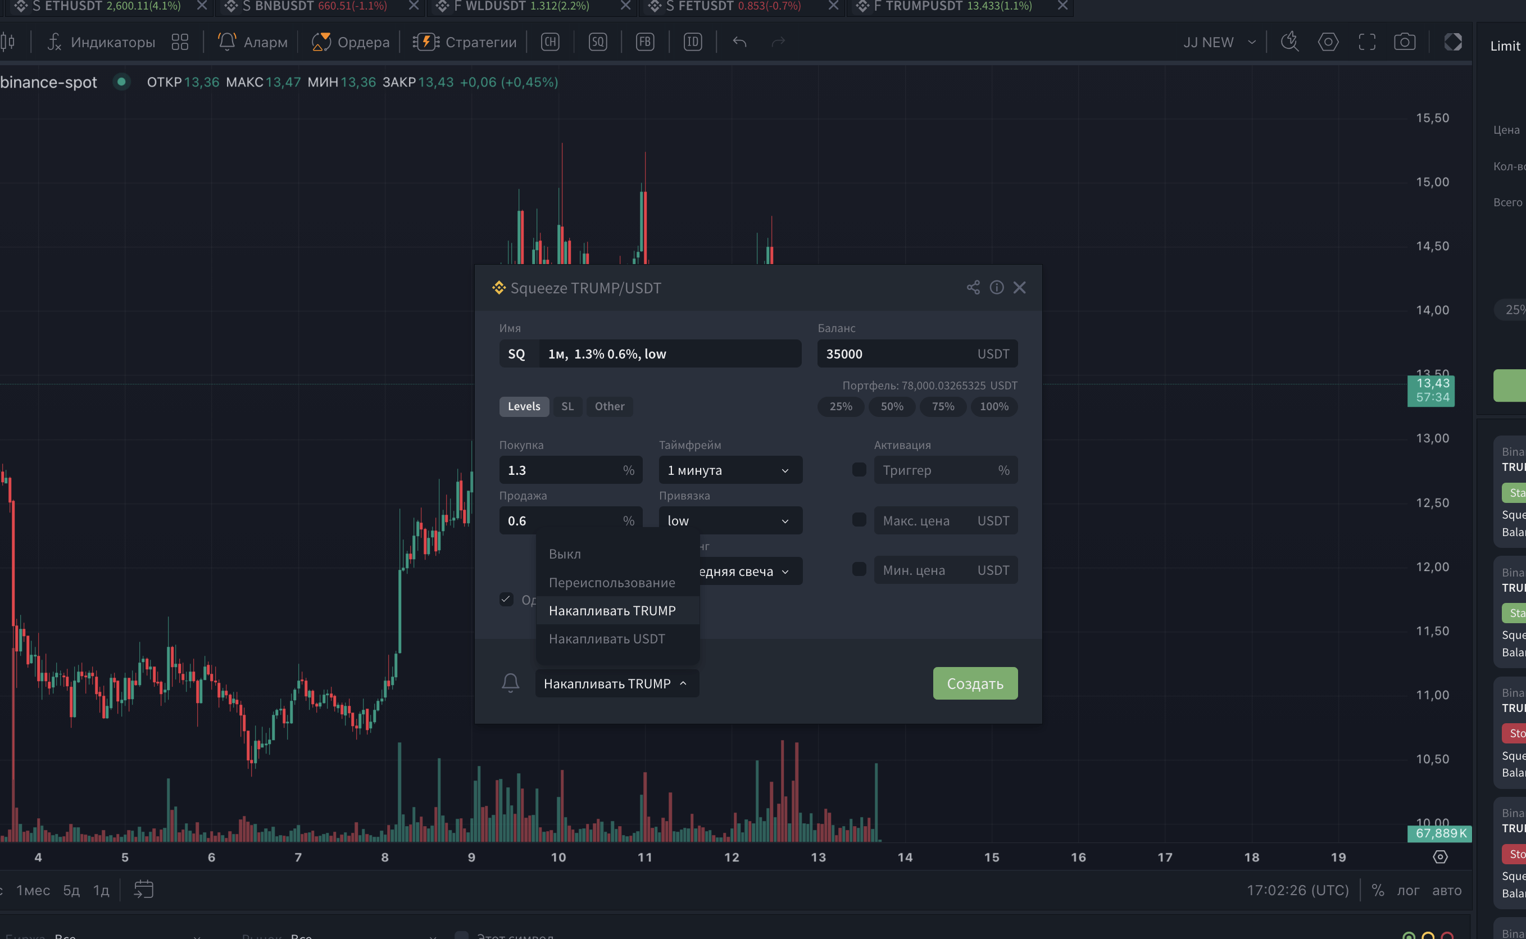1526x939 pixels.
Task: Undo the last chart action
Action: tap(739, 42)
